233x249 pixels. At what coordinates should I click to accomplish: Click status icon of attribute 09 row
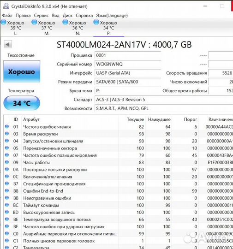[x=7, y=162]
